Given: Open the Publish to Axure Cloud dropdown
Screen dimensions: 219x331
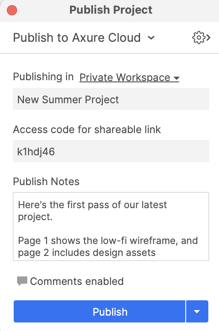Looking at the screenshot, I should pyautogui.click(x=84, y=38).
